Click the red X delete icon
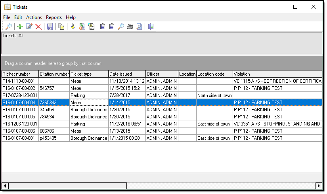Image resolution: width=327 pixels, height=194 pixels. [x=38, y=27]
